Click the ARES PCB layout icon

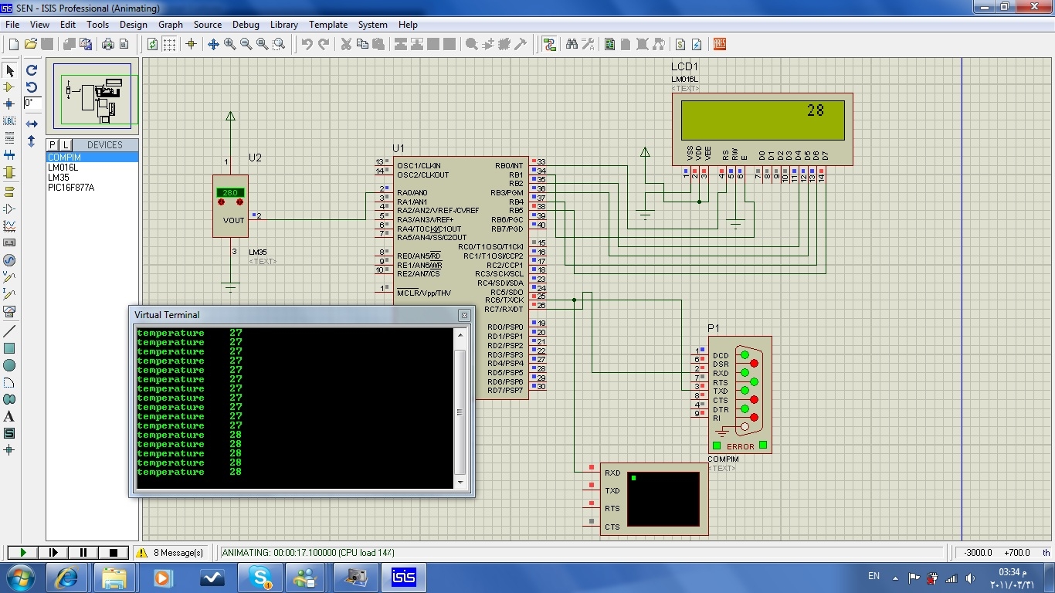(x=719, y=45)
